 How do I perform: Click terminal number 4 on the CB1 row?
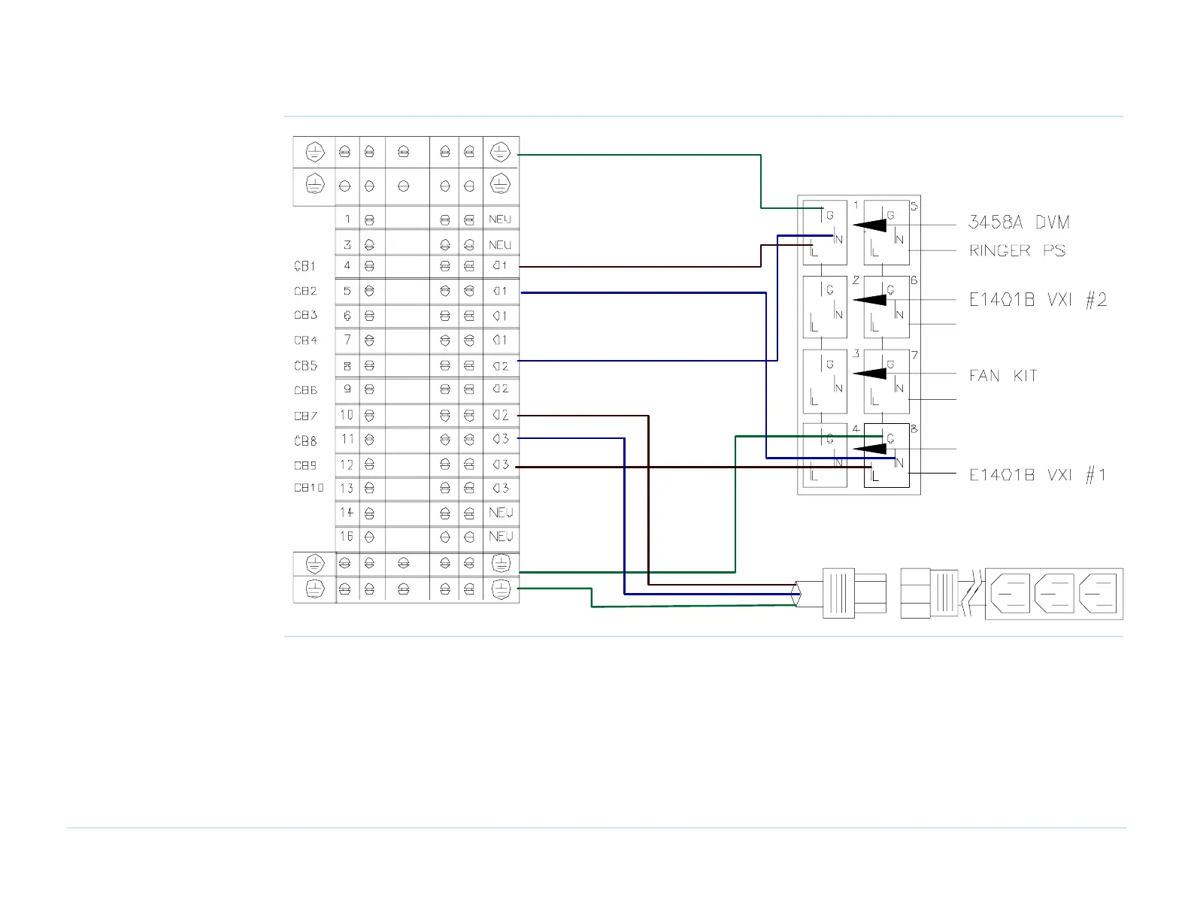click(x=347, y=265)
